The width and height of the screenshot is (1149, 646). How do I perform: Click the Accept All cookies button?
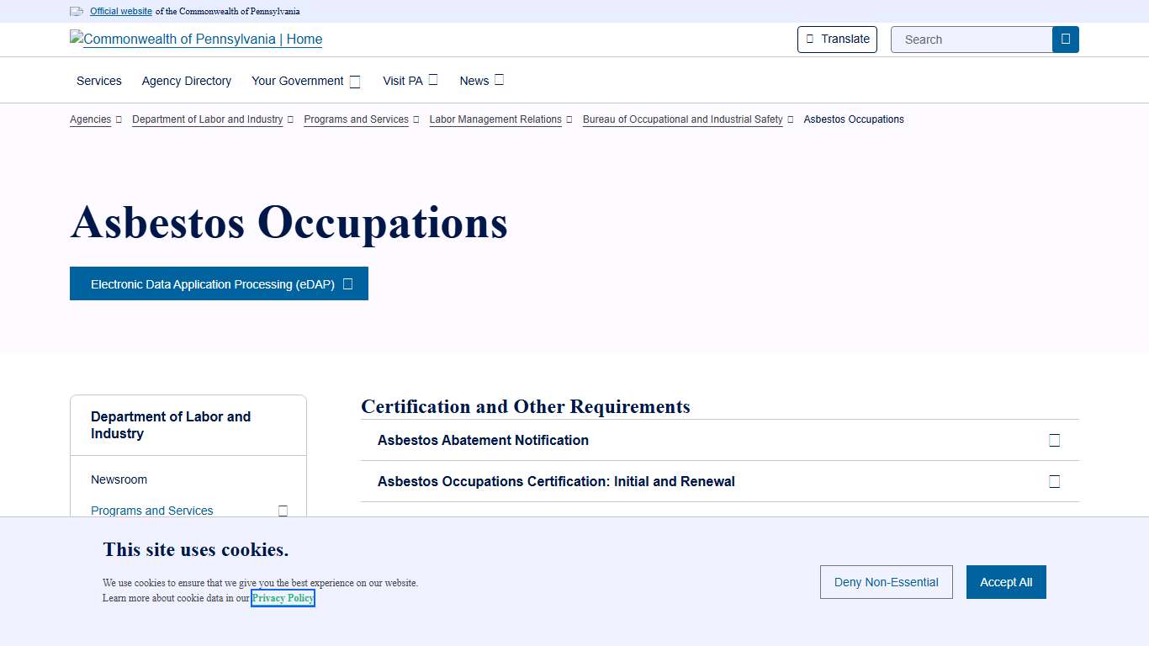(1006, 581)
